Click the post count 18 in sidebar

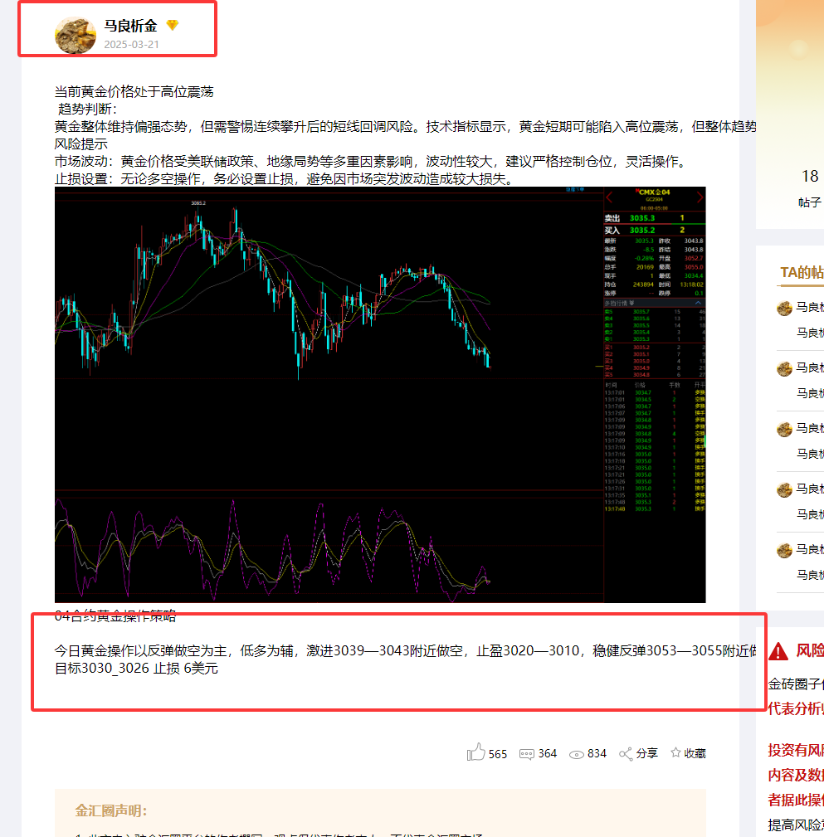coord(810,176)
